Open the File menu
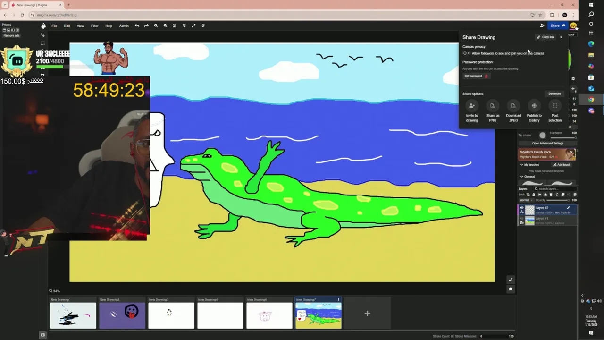 click(54, 26)
